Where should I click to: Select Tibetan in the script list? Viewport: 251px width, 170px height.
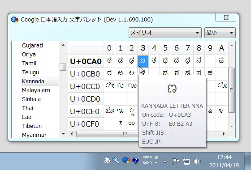[32, 126]
